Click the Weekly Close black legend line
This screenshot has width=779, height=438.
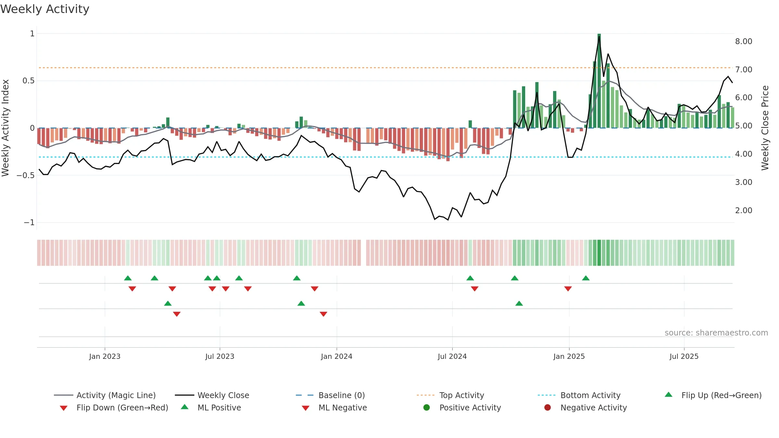(184, 395)
